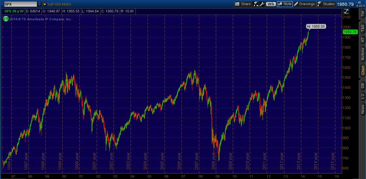Image resolution: width=366 pixels, height=179 pixels.
Task: Open the Buttons side tab
Action: (362, 54)
